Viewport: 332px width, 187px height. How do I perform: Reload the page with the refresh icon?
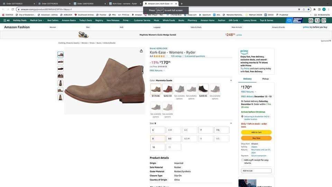[13, 9]
